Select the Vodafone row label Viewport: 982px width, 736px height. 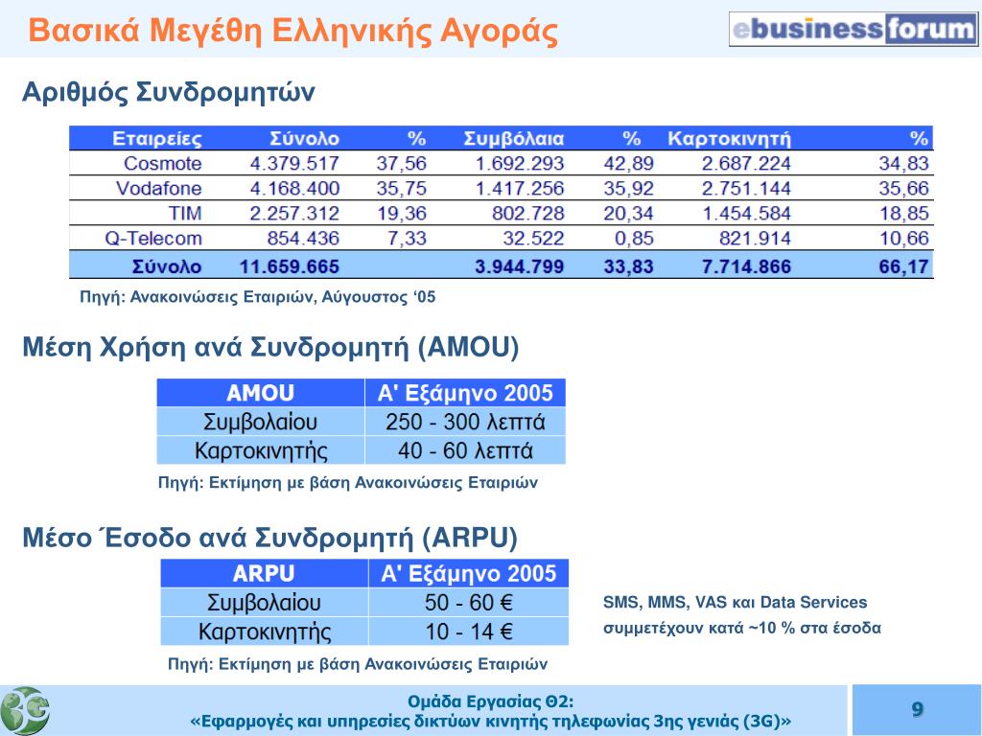[x=158, y=189]
